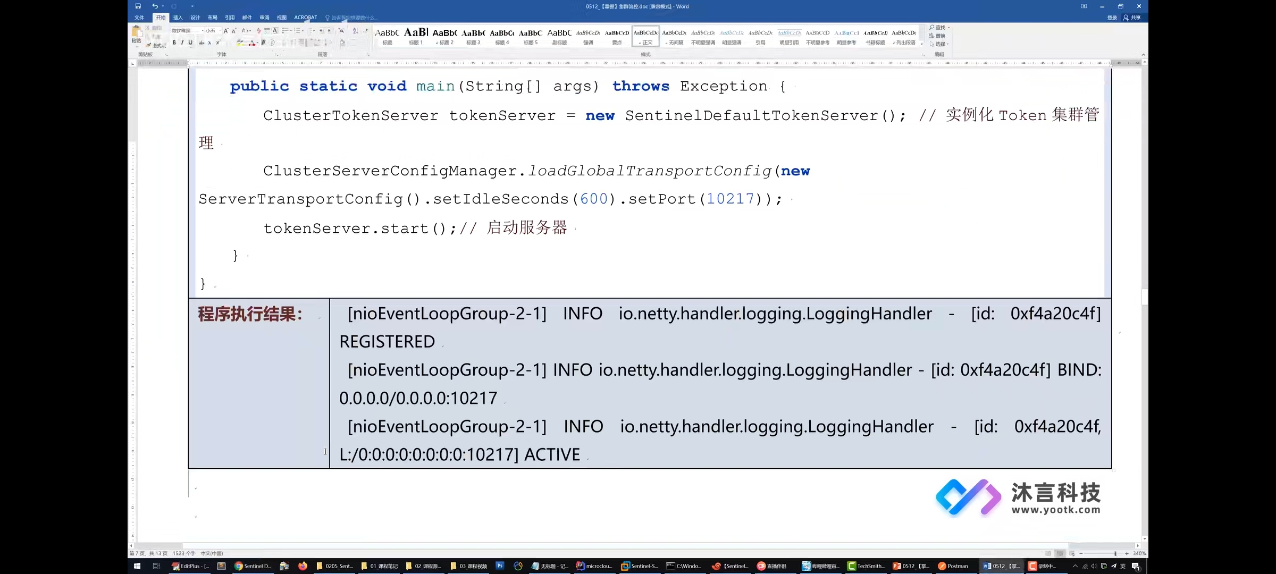Click the Numbering list icon

(298, 31)
